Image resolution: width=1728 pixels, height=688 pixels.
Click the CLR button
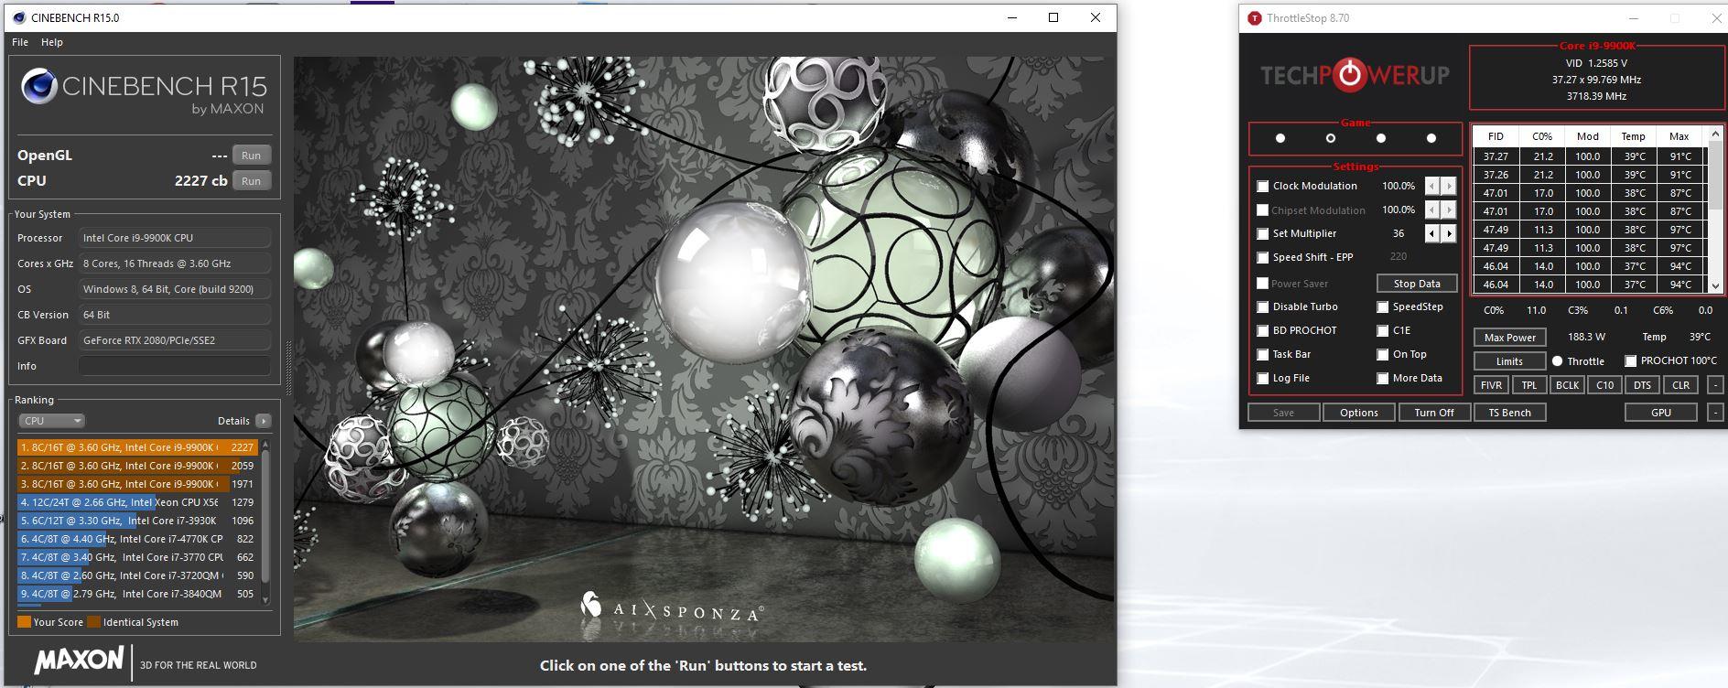(1680, 385)
